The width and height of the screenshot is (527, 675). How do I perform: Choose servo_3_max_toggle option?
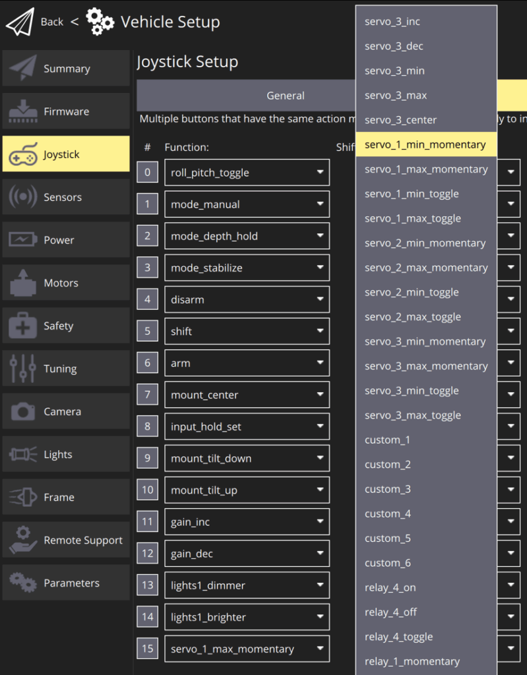click(426, 415)
